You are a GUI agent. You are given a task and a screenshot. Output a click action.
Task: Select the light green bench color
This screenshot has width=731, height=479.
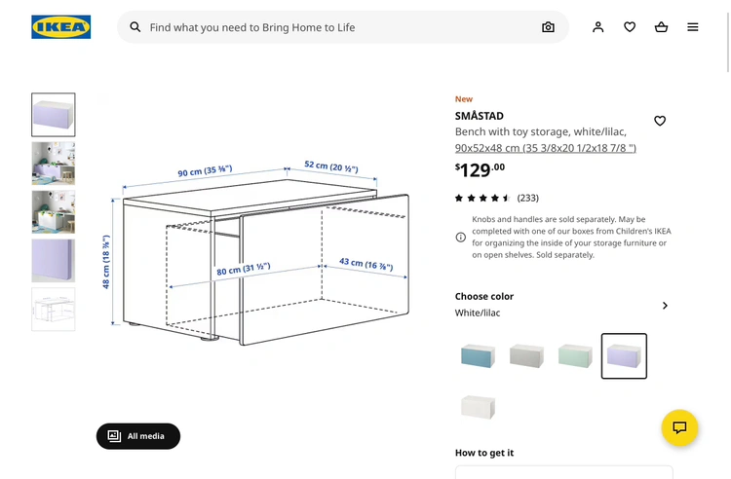[575, 355]
